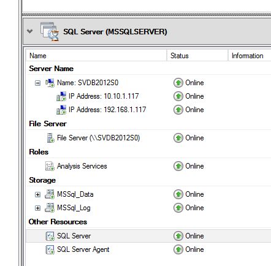Click Online status icon for MSSql_Data

pos(178,194)
